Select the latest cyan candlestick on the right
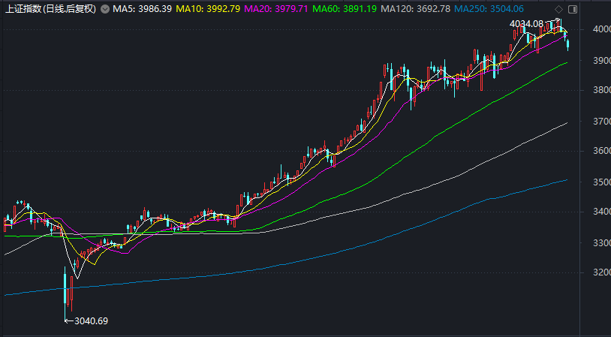The width and height of the screenshot is (611, 337). (567, 44)
